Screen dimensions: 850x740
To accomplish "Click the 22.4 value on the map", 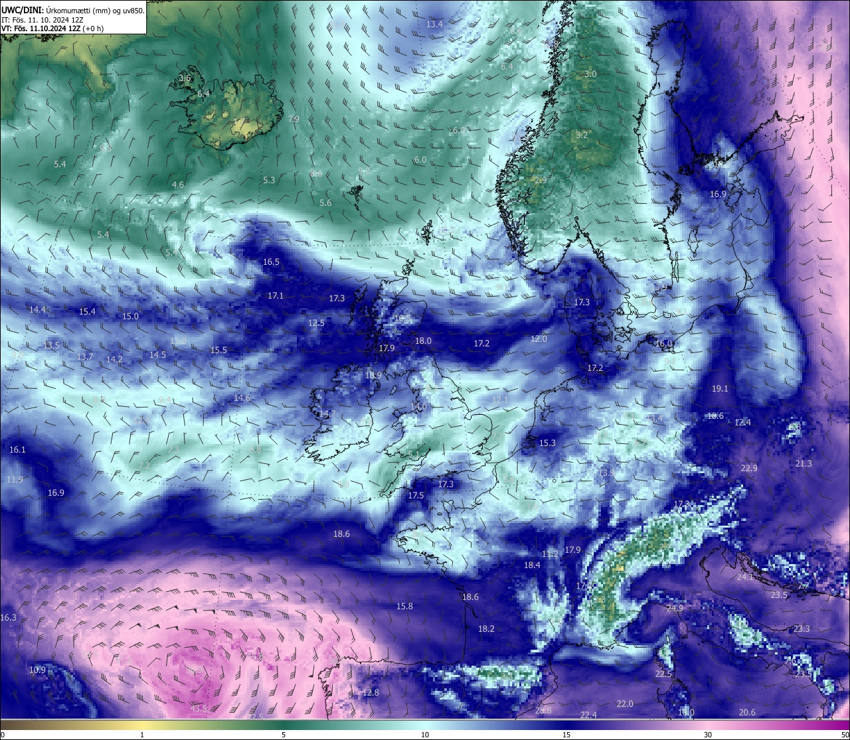I will (x=588, y=715).
